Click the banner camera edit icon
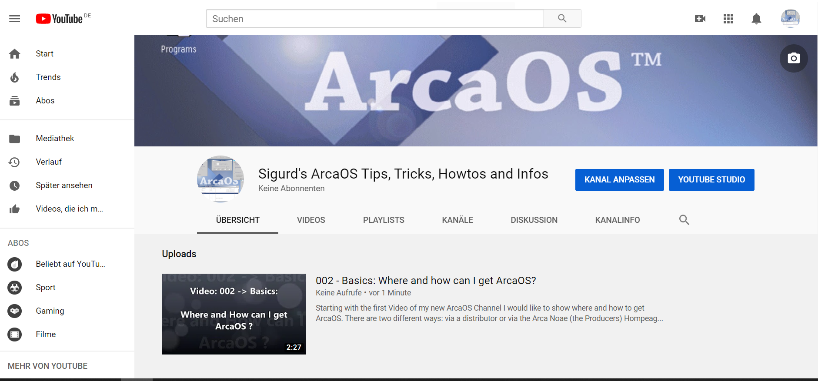The height and width of the screenshot is (381, 818). point(794,58)
